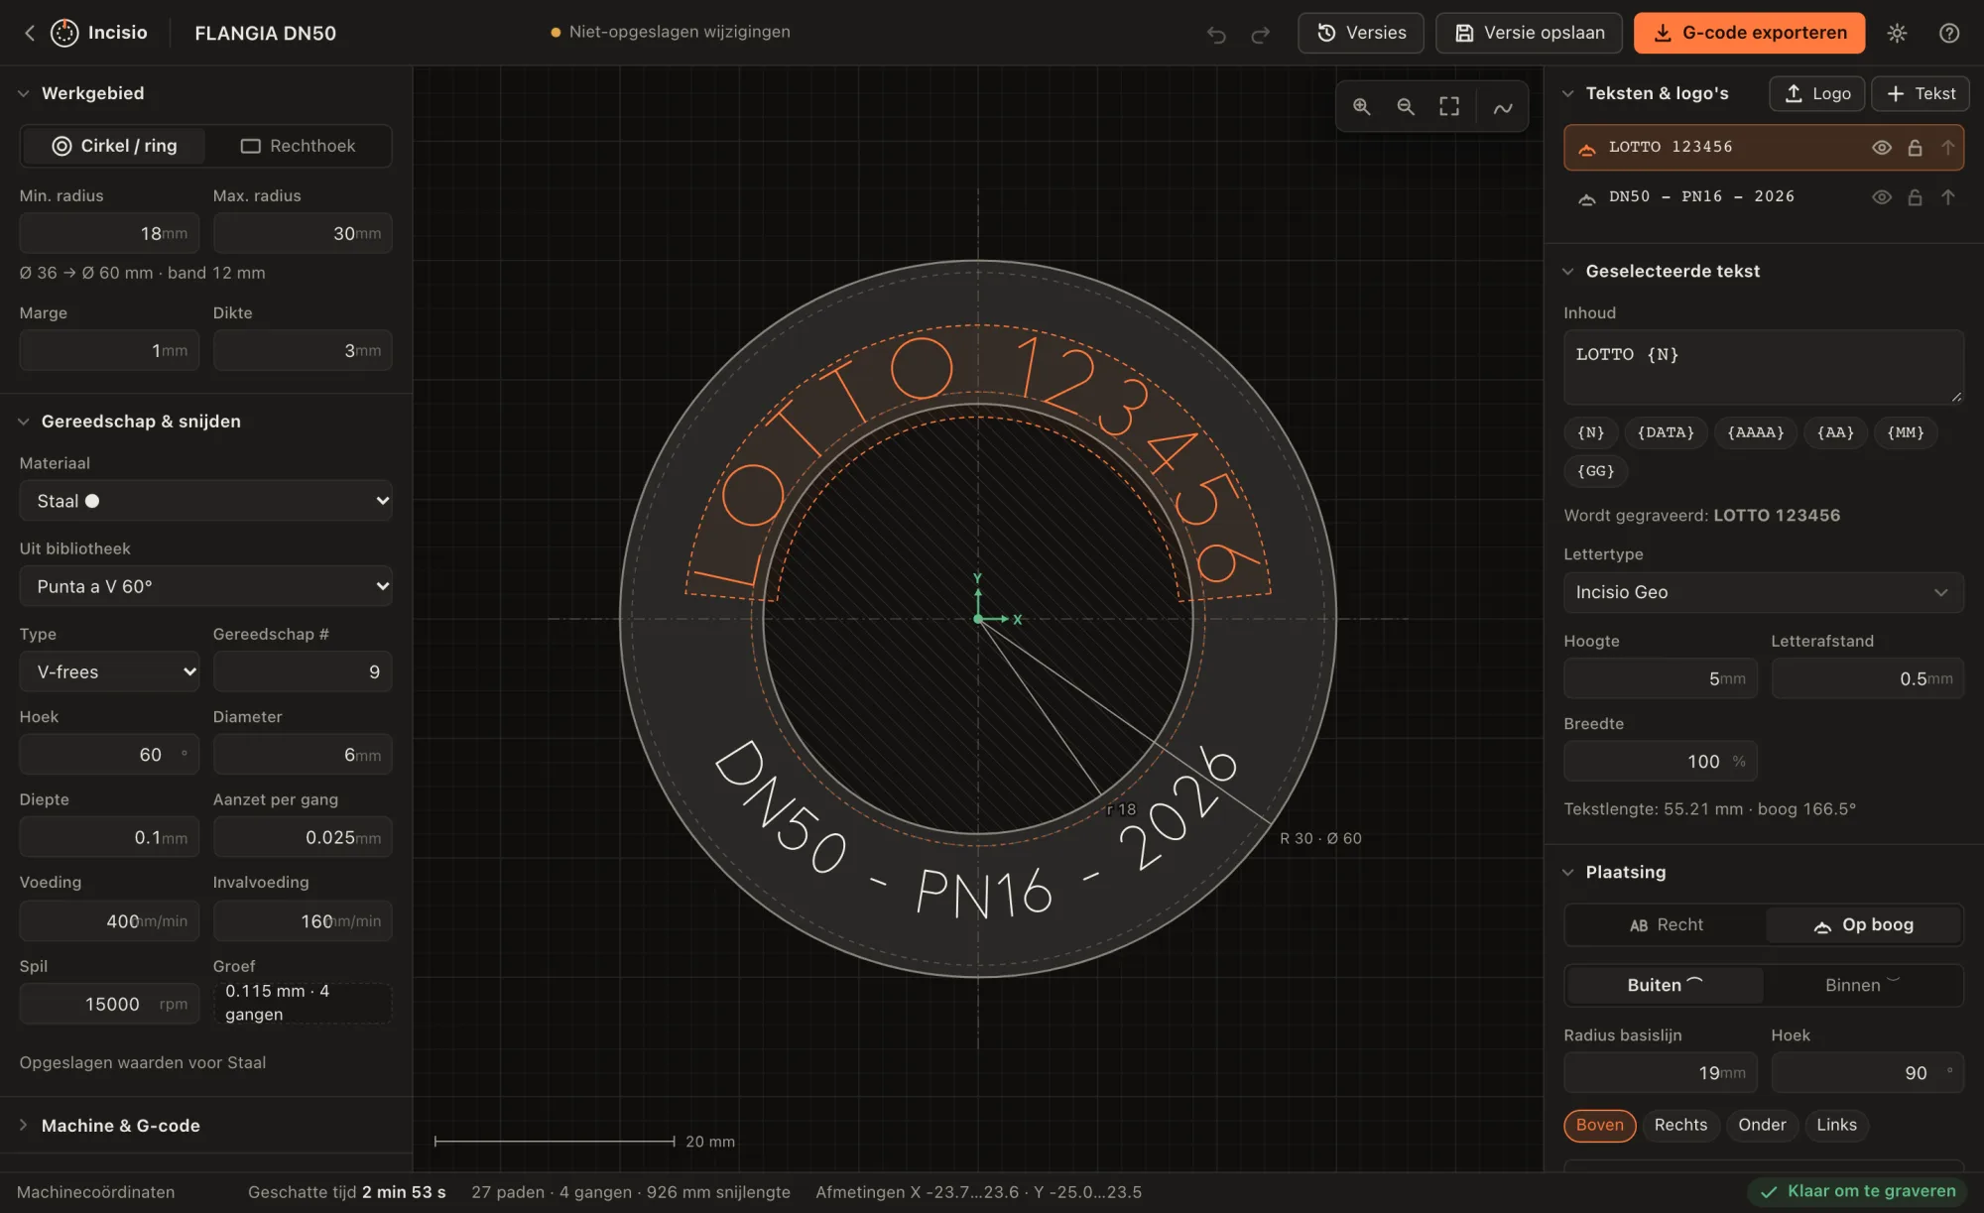
Task: Hide the LOTTO 123456 text layer
Action: tap(1881, 148)
